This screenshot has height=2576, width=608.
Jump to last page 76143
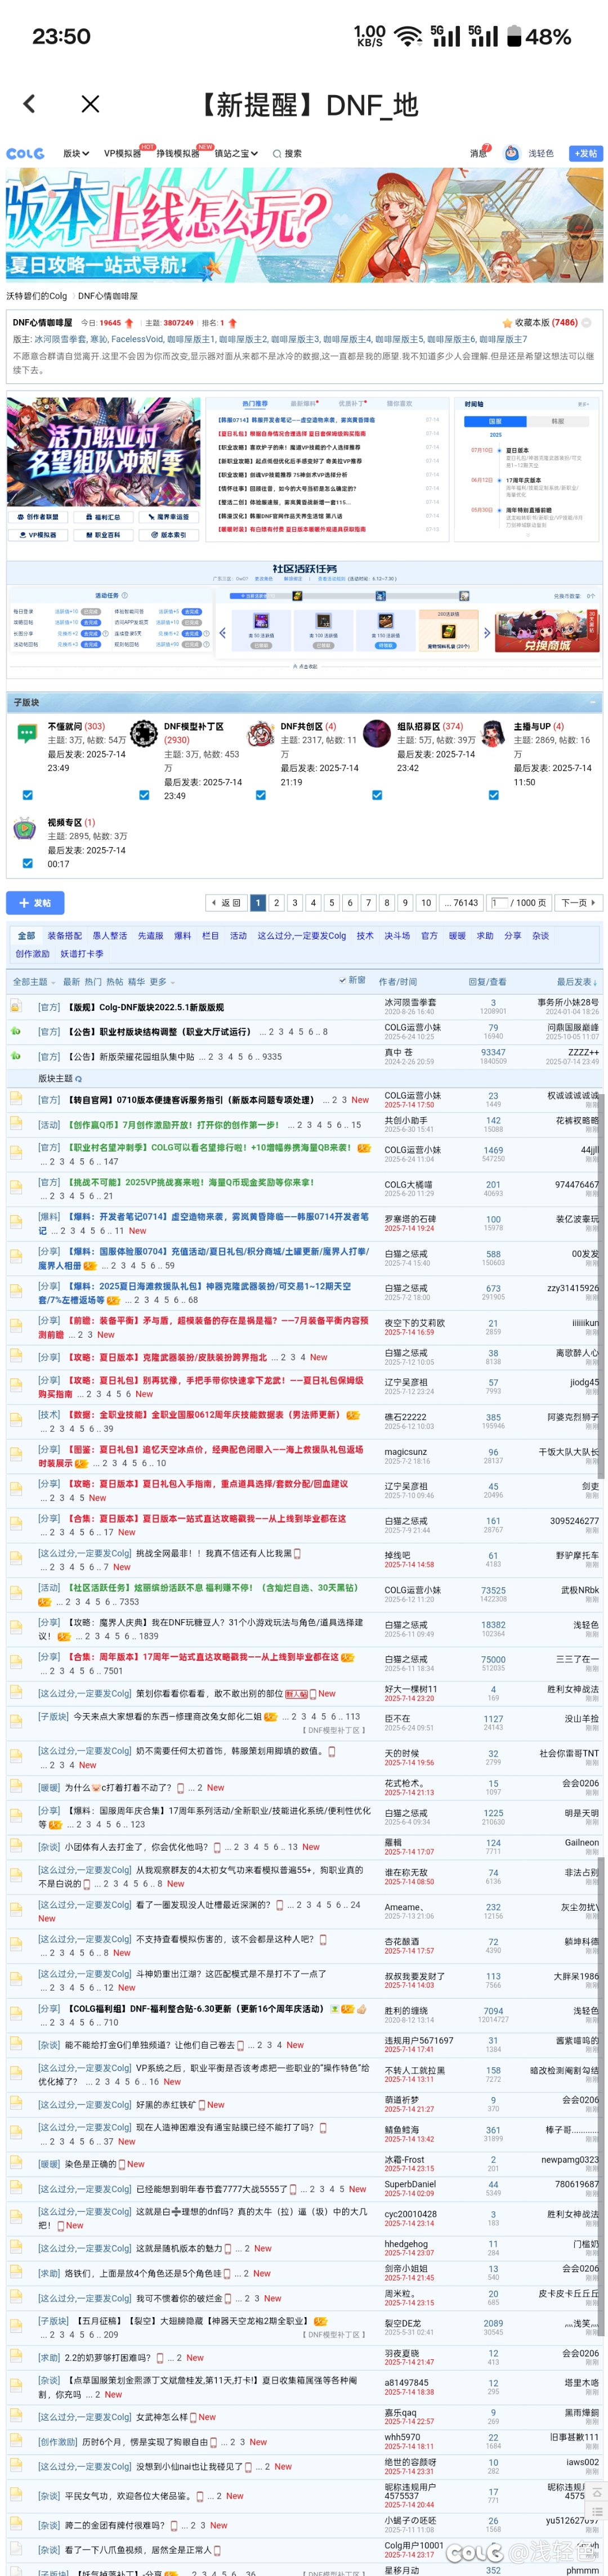[460, 903]
